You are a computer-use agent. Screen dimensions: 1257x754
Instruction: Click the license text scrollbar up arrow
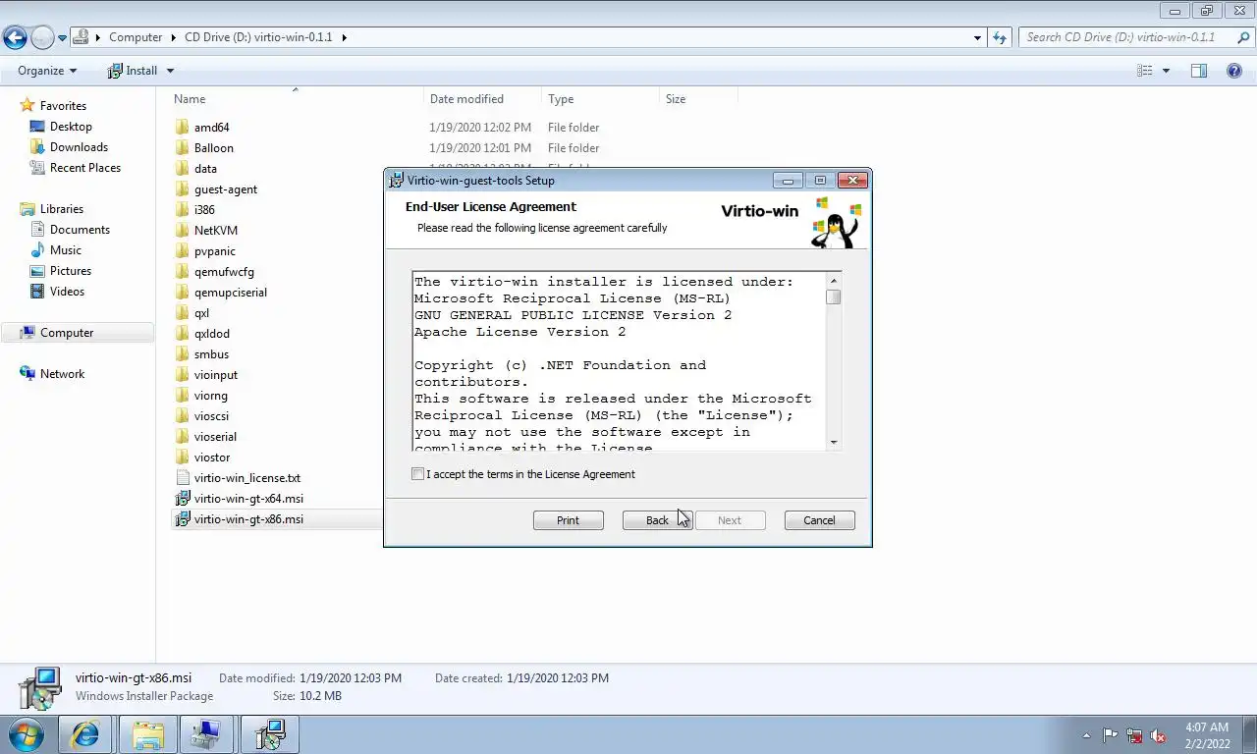pos(834,281)
